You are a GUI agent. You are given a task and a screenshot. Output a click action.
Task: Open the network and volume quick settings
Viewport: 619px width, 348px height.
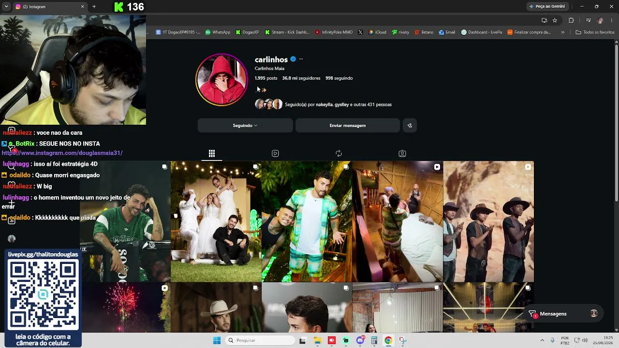[581, 340]
